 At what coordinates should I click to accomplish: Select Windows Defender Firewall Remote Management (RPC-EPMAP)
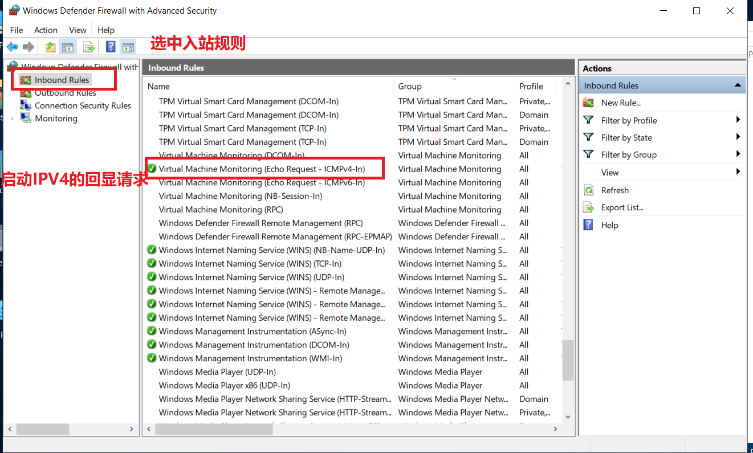[x=275, y=236]
